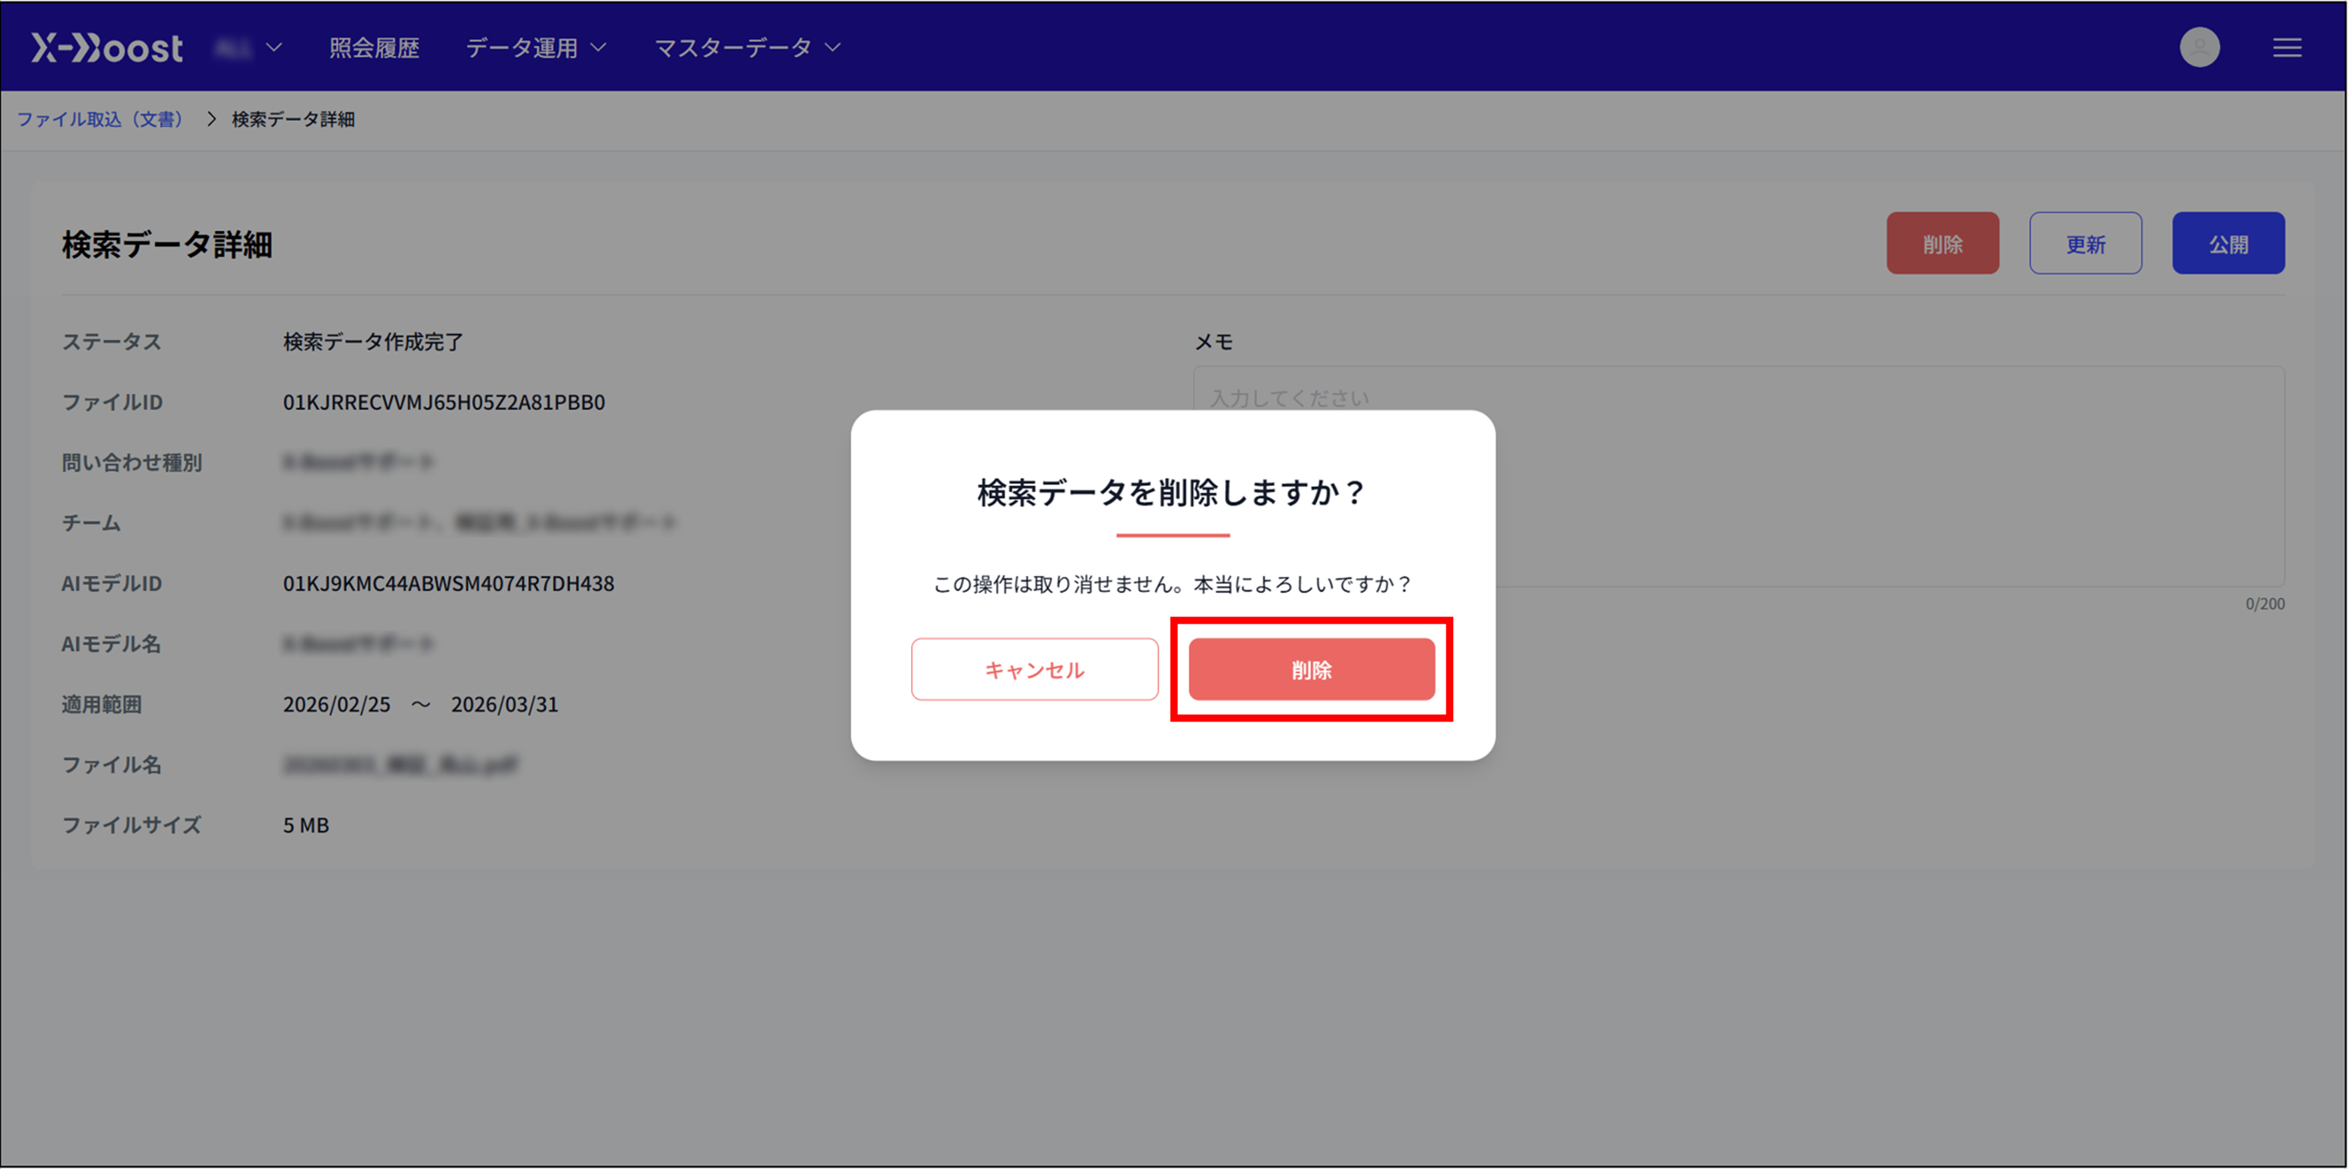
Task: Open the user avatar profile icon
Action: coord(2199,47)
